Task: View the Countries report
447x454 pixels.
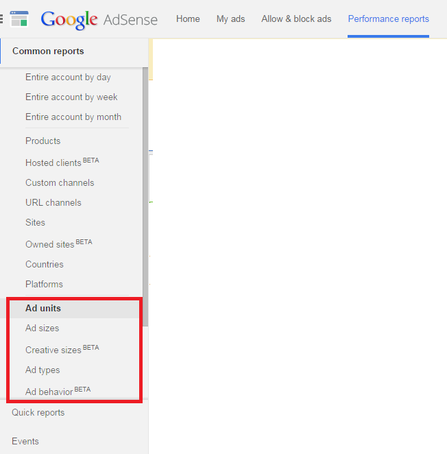Action: 45,264
